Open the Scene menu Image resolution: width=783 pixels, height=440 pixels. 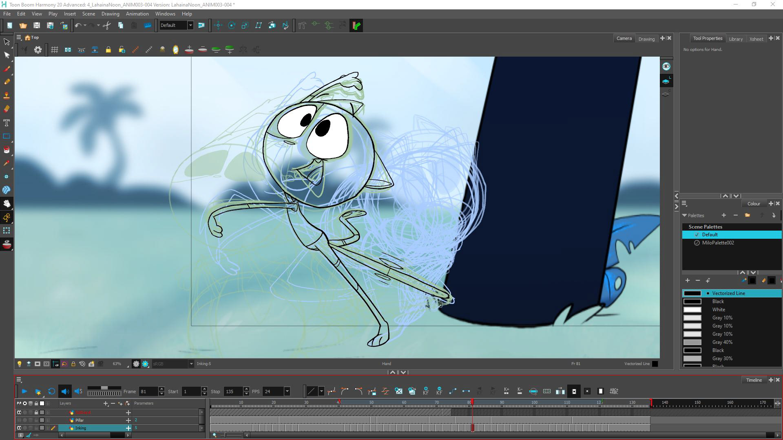point(88,14)
